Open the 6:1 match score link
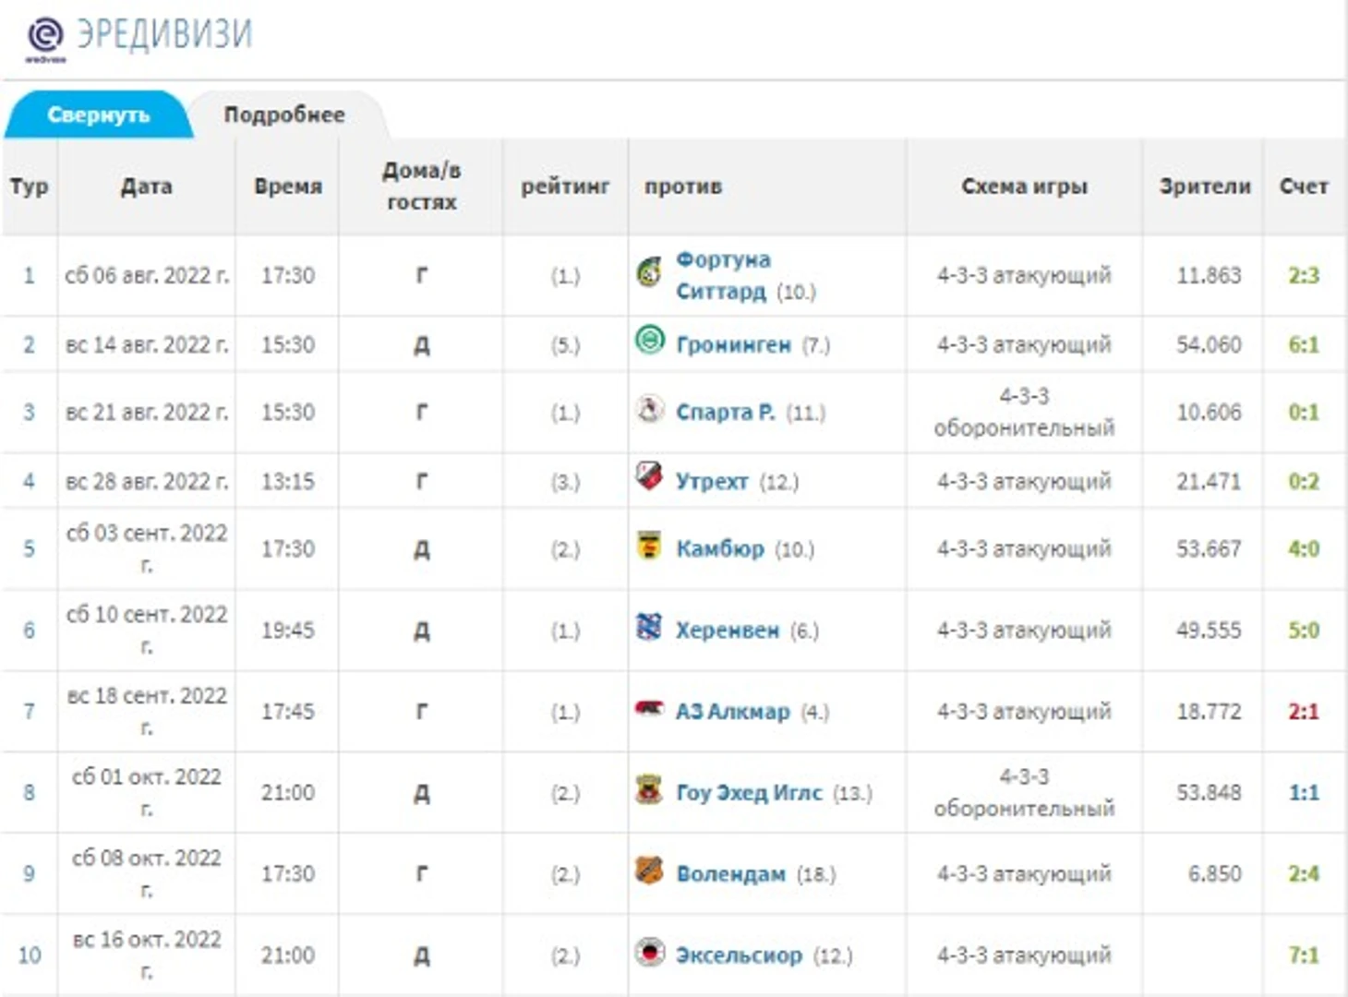 (1304, 344)
